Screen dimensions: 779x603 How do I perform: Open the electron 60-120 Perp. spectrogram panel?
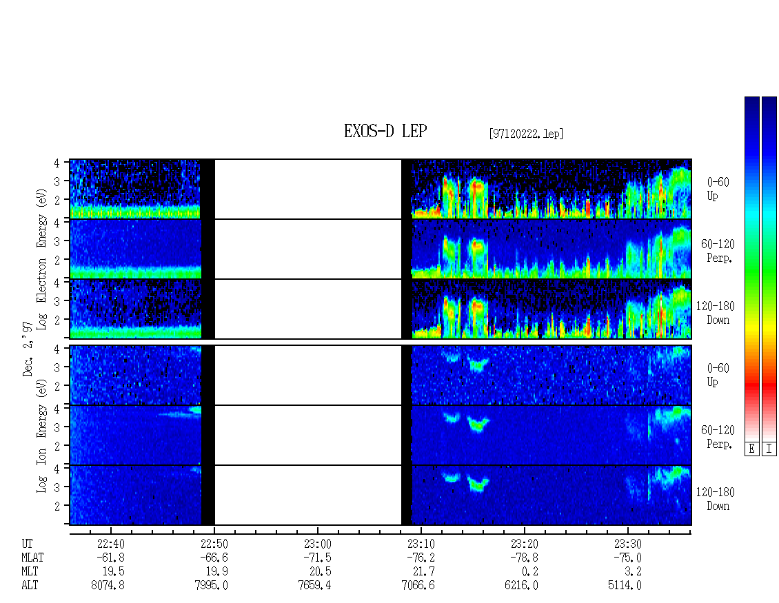point(381,249)
